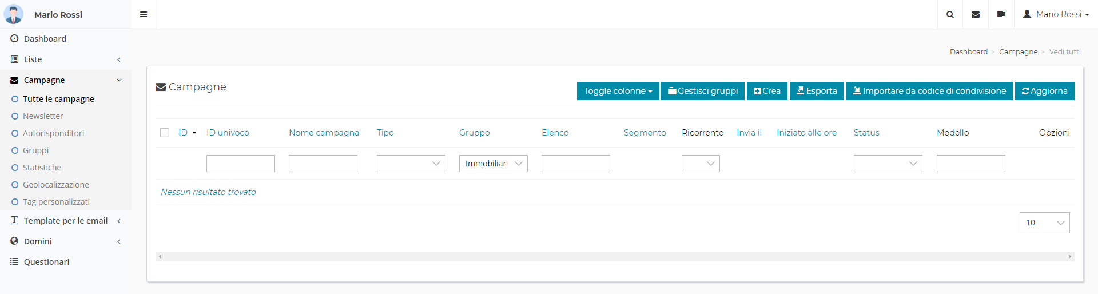Expand the Liste menu in sidebar
1098x294 pixels.
point(33,59)
